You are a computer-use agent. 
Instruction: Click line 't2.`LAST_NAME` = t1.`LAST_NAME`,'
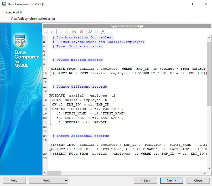[90, 118]
